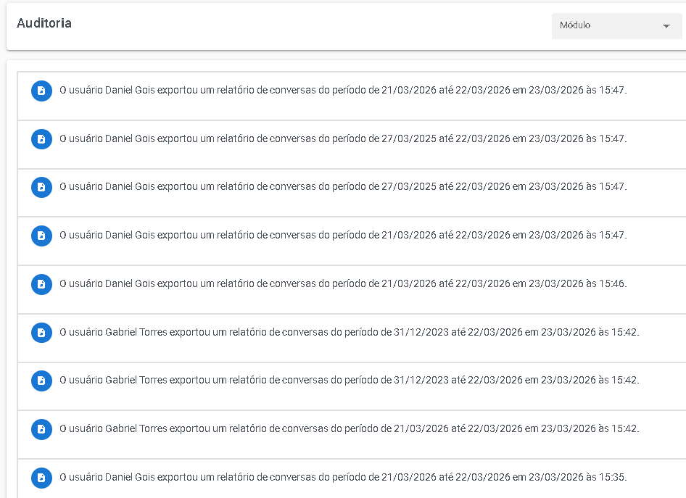Click the Módulo filter field label
686x498 pixels.
pos(575,25)
